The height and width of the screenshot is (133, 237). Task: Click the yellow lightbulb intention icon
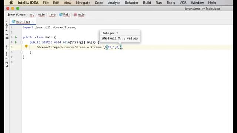[26, 47]
